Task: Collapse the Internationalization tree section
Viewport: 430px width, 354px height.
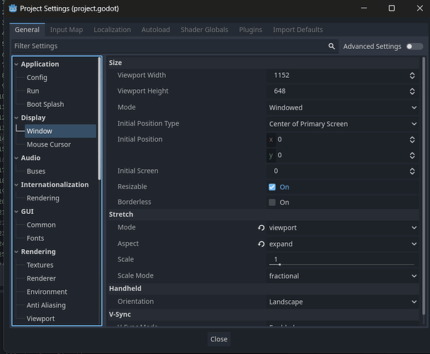Action: tap(16, 185)
